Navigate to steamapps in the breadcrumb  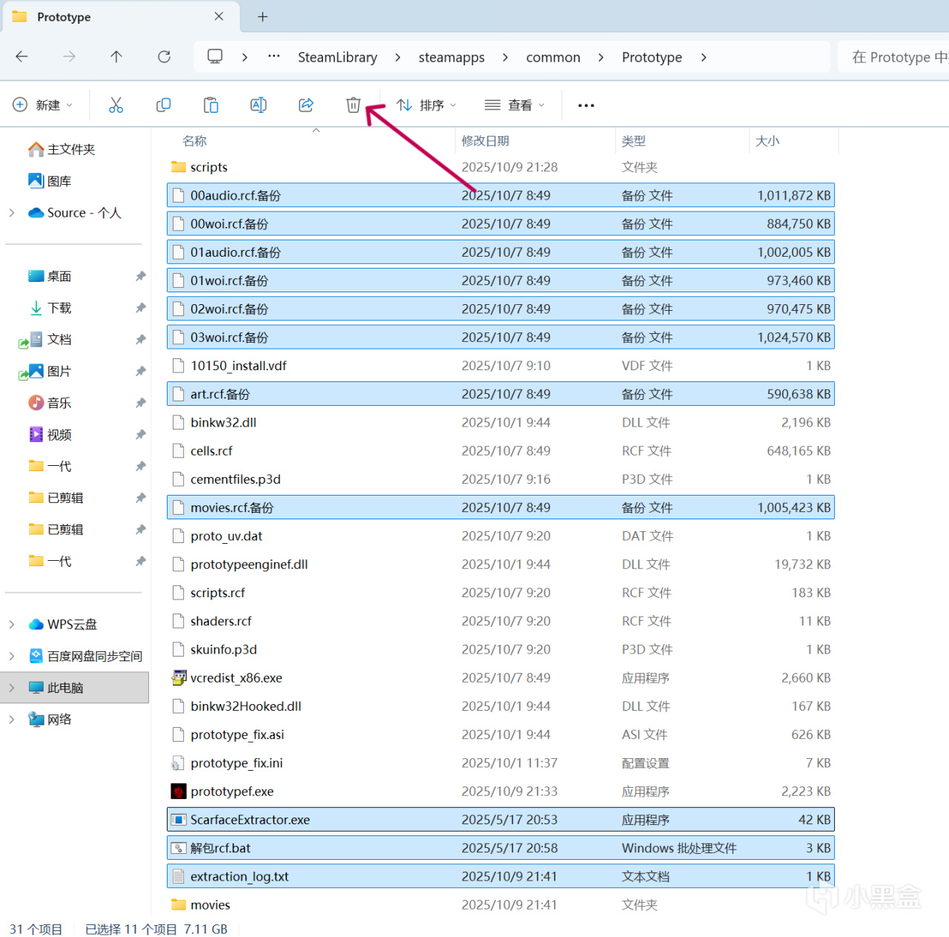(x=452, y=57)
